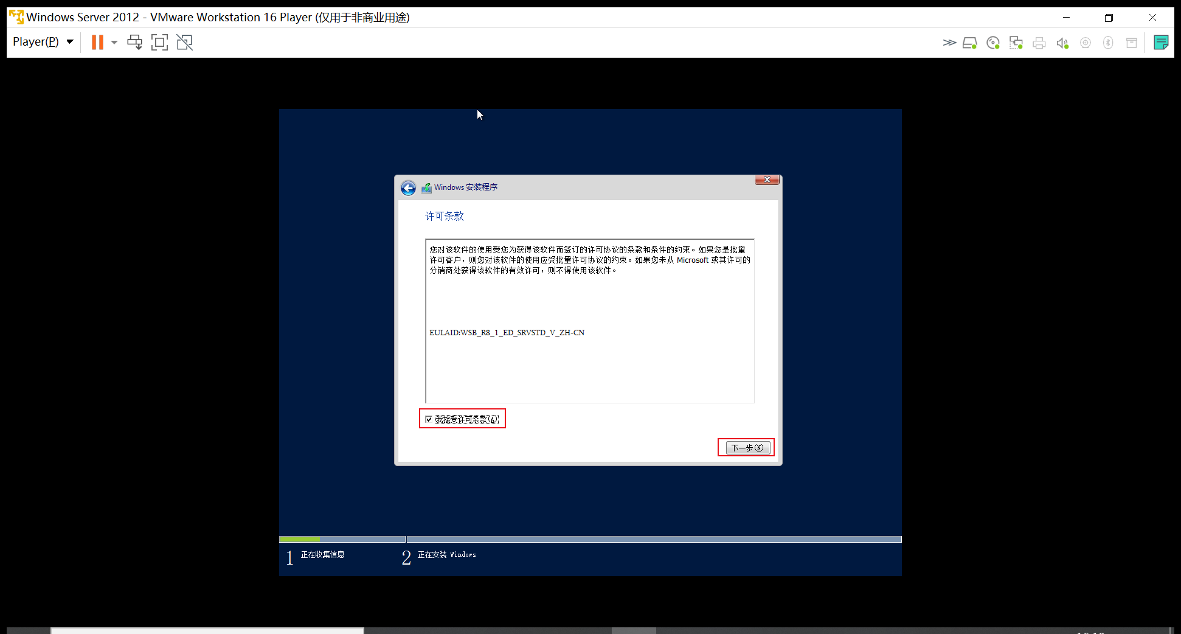Image resolution: width=1181 pixels, height=634 pixels.
Task: Click the EULAID text line
Action: tap(507, 333)
